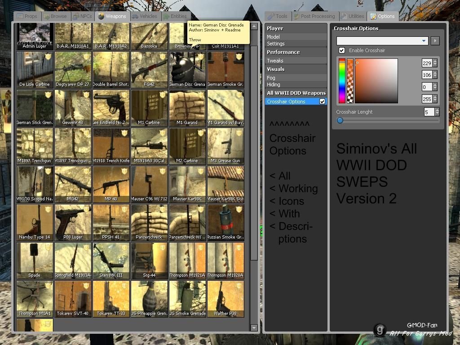Select the Lee Enfield No.2 revolver icon

point(111,108)
